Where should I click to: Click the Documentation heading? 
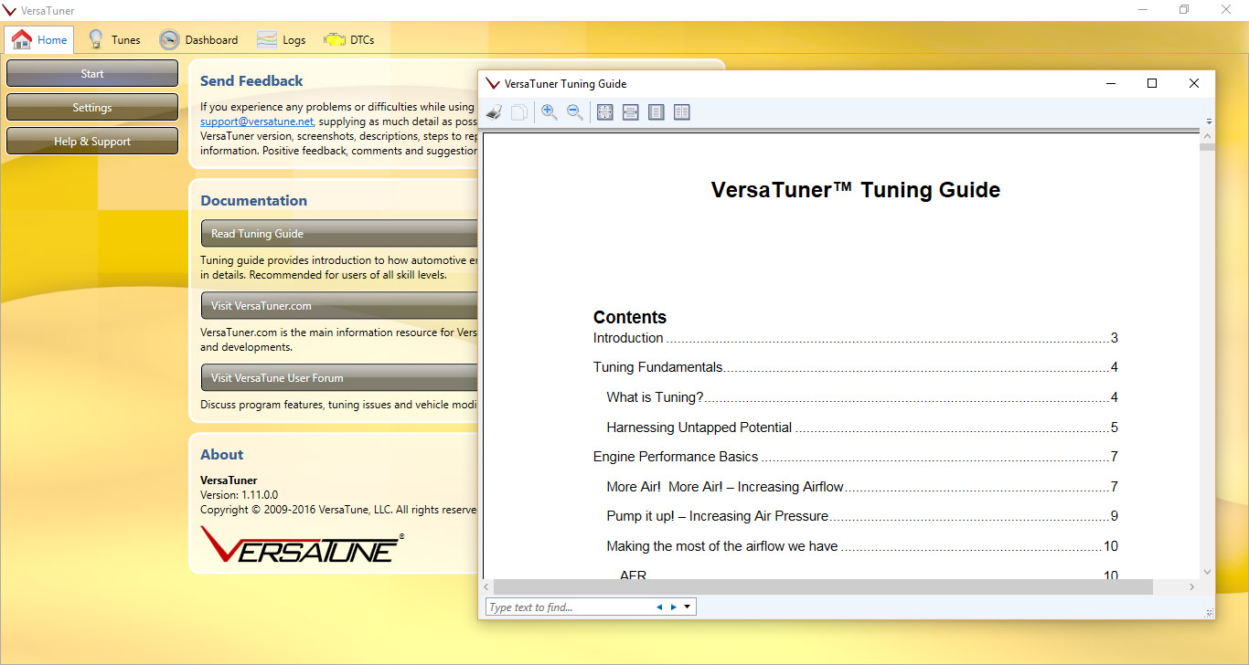pyautogui.click(x=253, y=201)
